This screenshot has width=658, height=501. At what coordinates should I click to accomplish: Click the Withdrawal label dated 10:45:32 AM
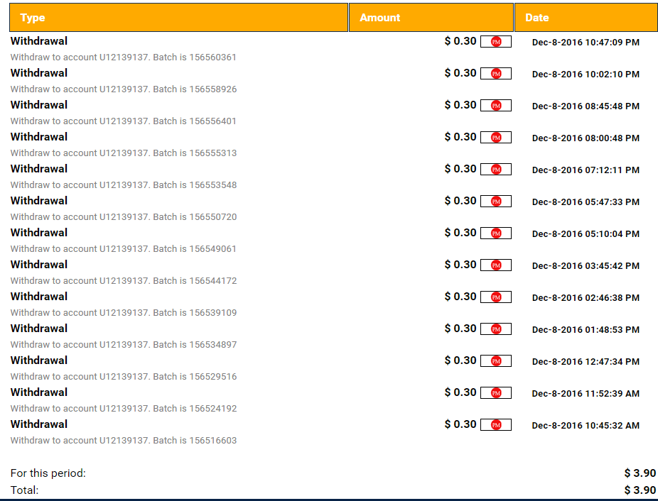coord(39,424)
